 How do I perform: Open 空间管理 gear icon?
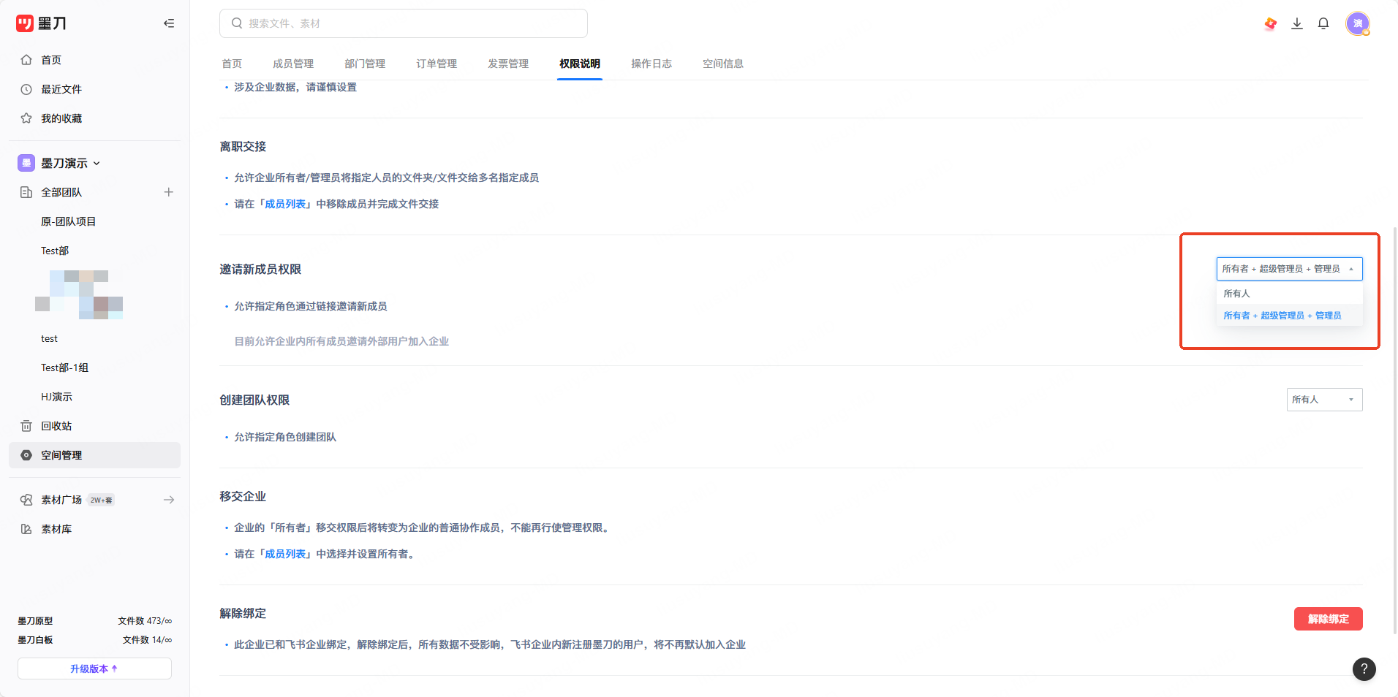pos(26,455)
